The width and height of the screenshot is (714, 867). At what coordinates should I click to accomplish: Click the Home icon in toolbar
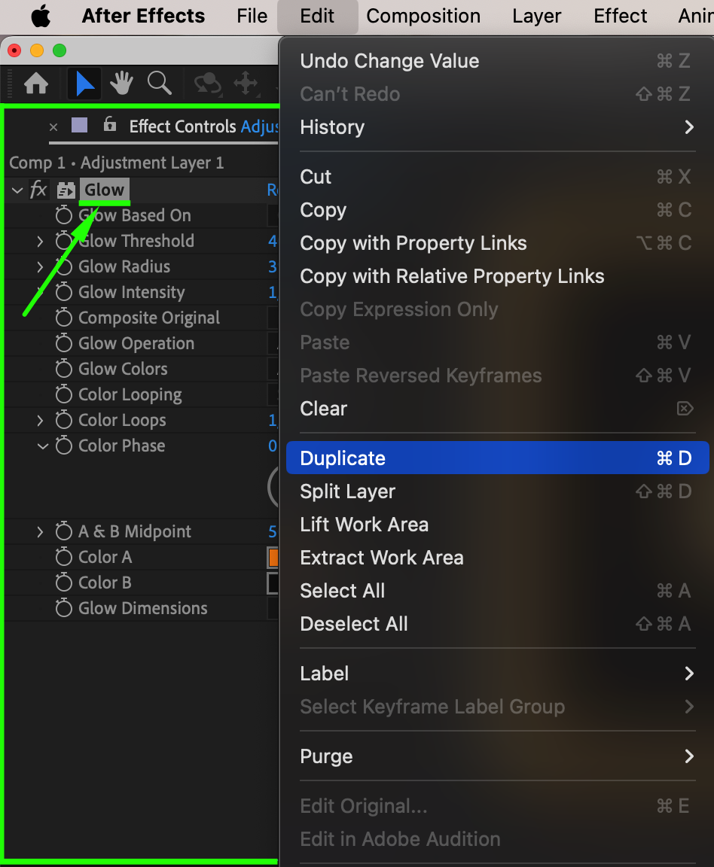coord(36,84)
